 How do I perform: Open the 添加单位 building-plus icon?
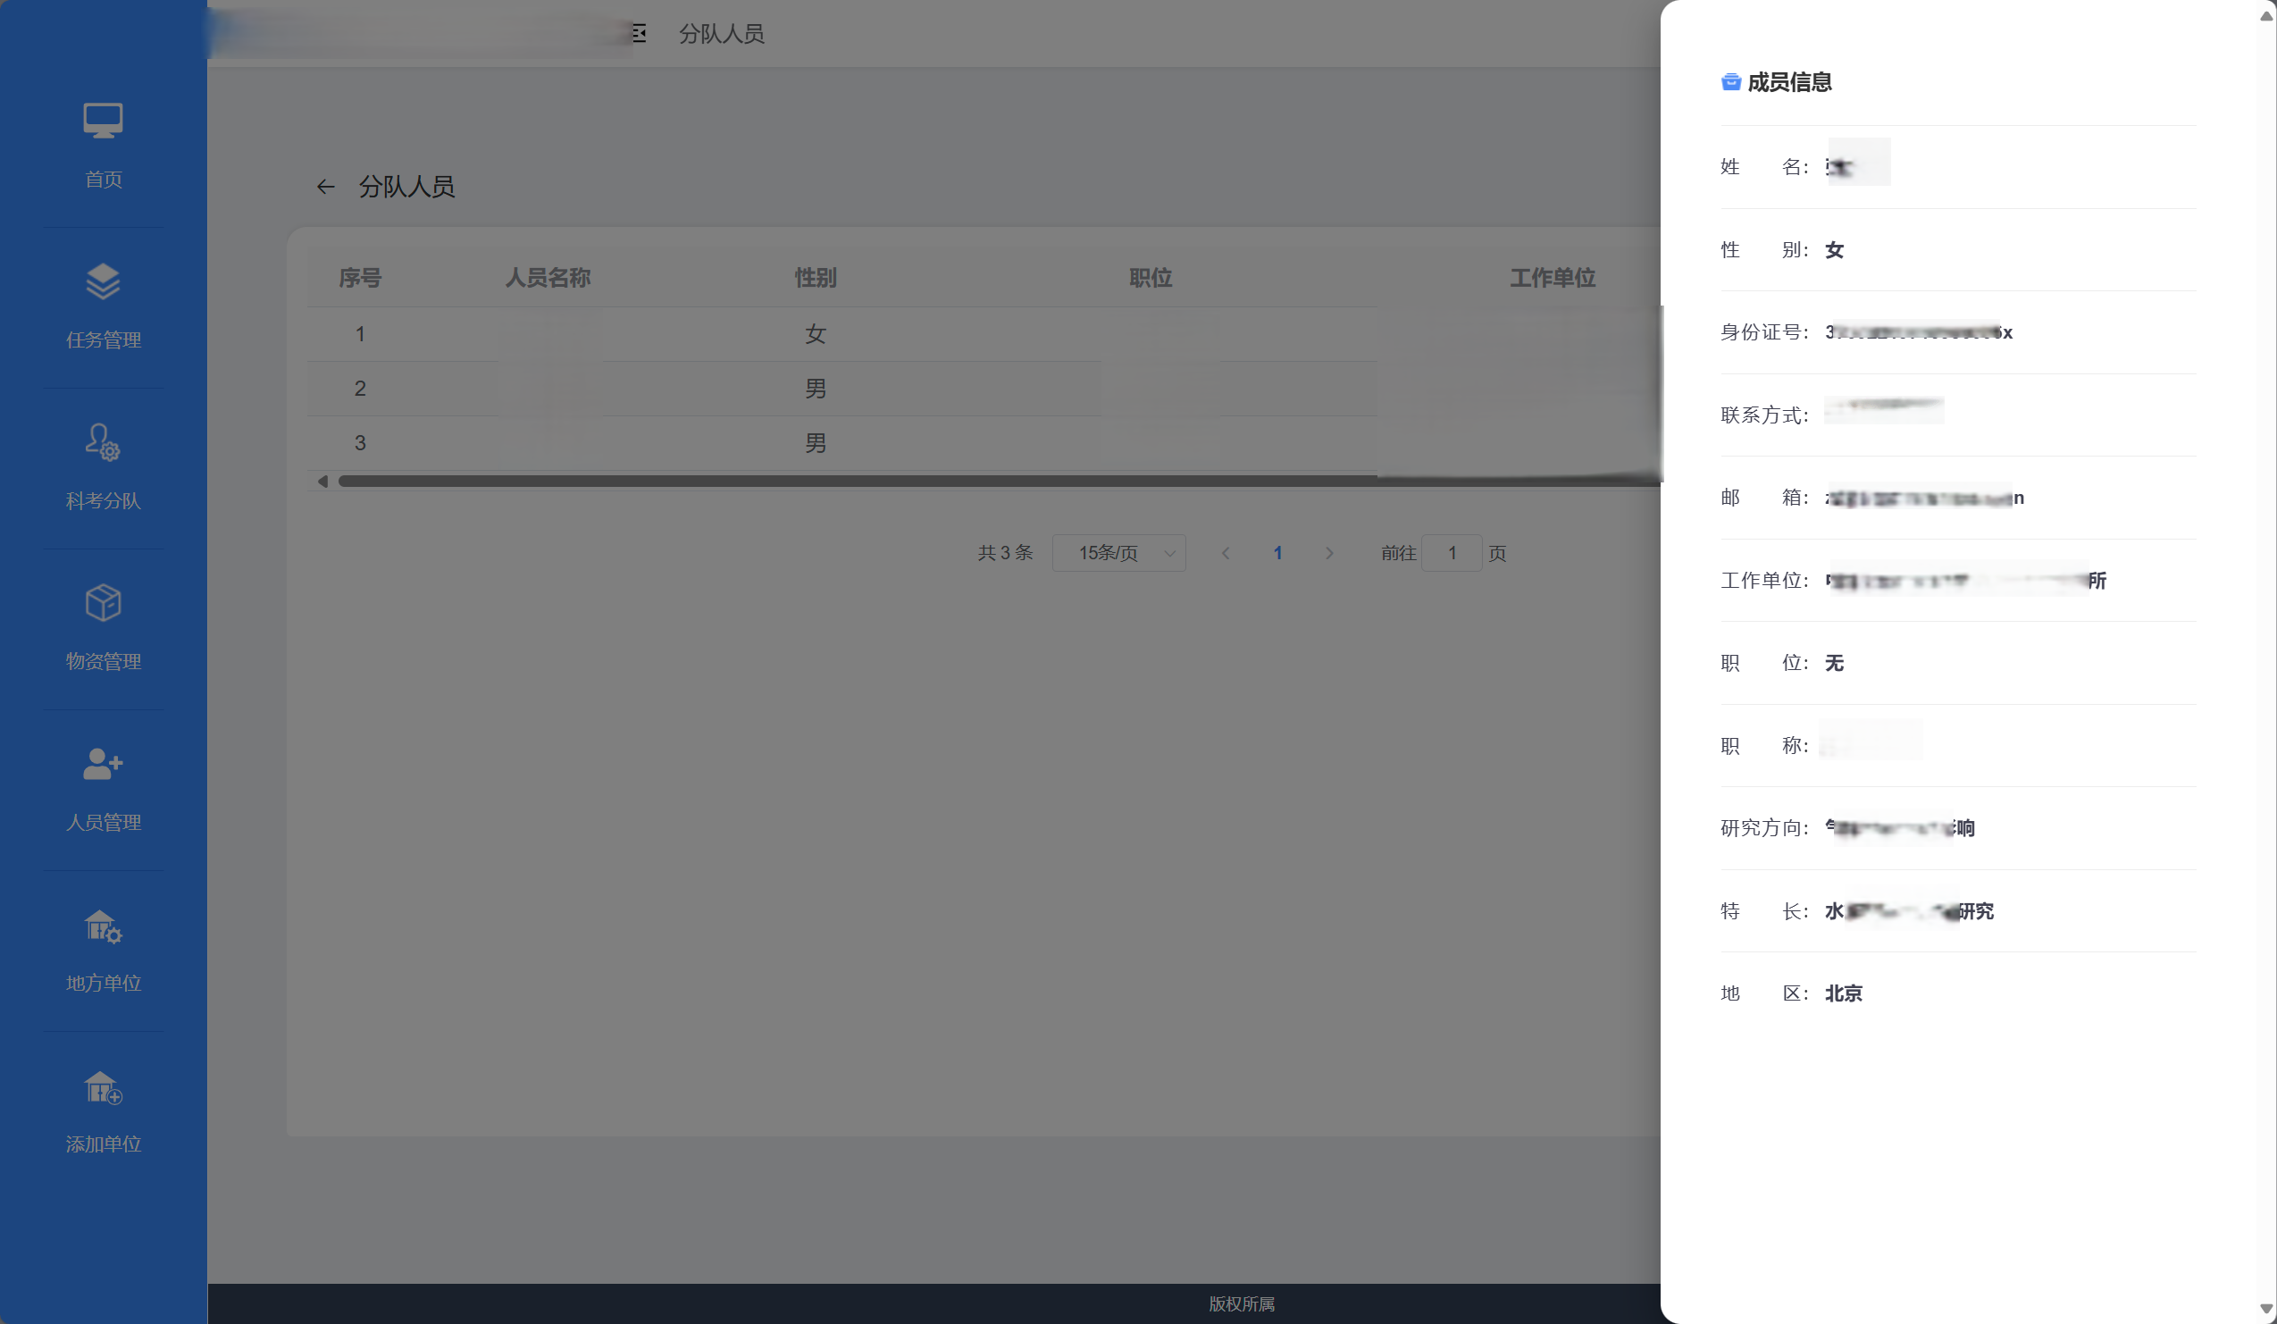pyautogui.click(x=103, y=1087)
